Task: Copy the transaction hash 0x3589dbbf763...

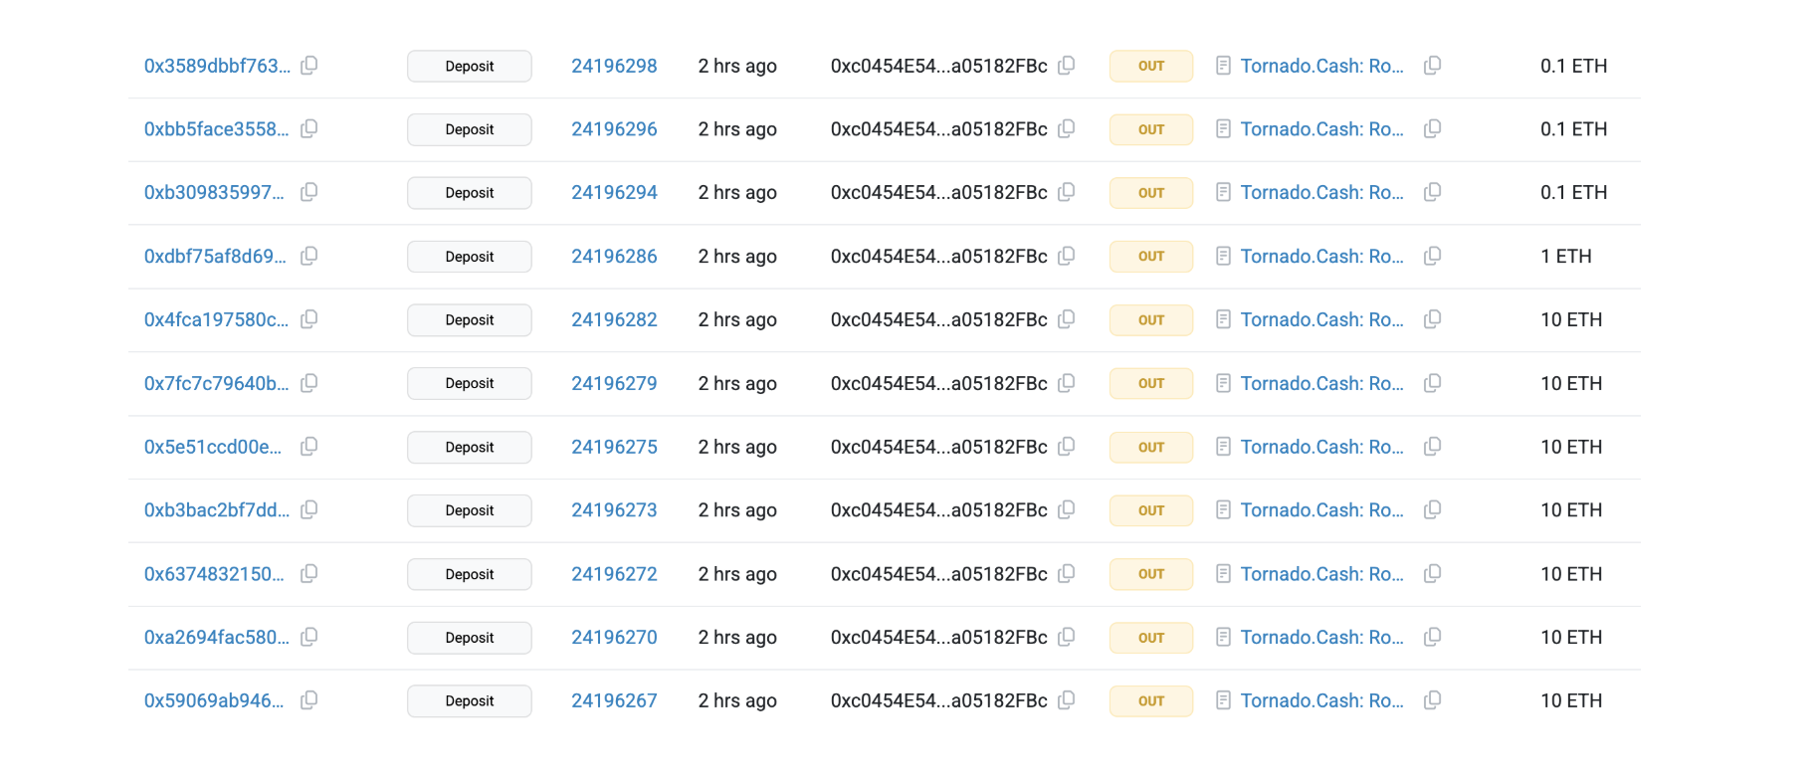Action: 308,65
